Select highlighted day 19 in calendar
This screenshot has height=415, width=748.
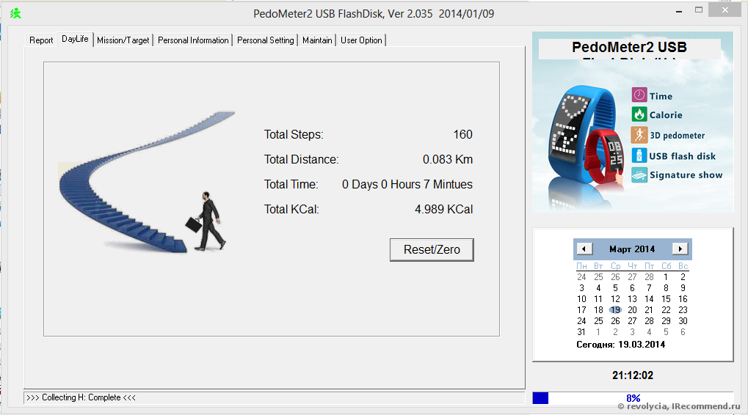point(615,309)
